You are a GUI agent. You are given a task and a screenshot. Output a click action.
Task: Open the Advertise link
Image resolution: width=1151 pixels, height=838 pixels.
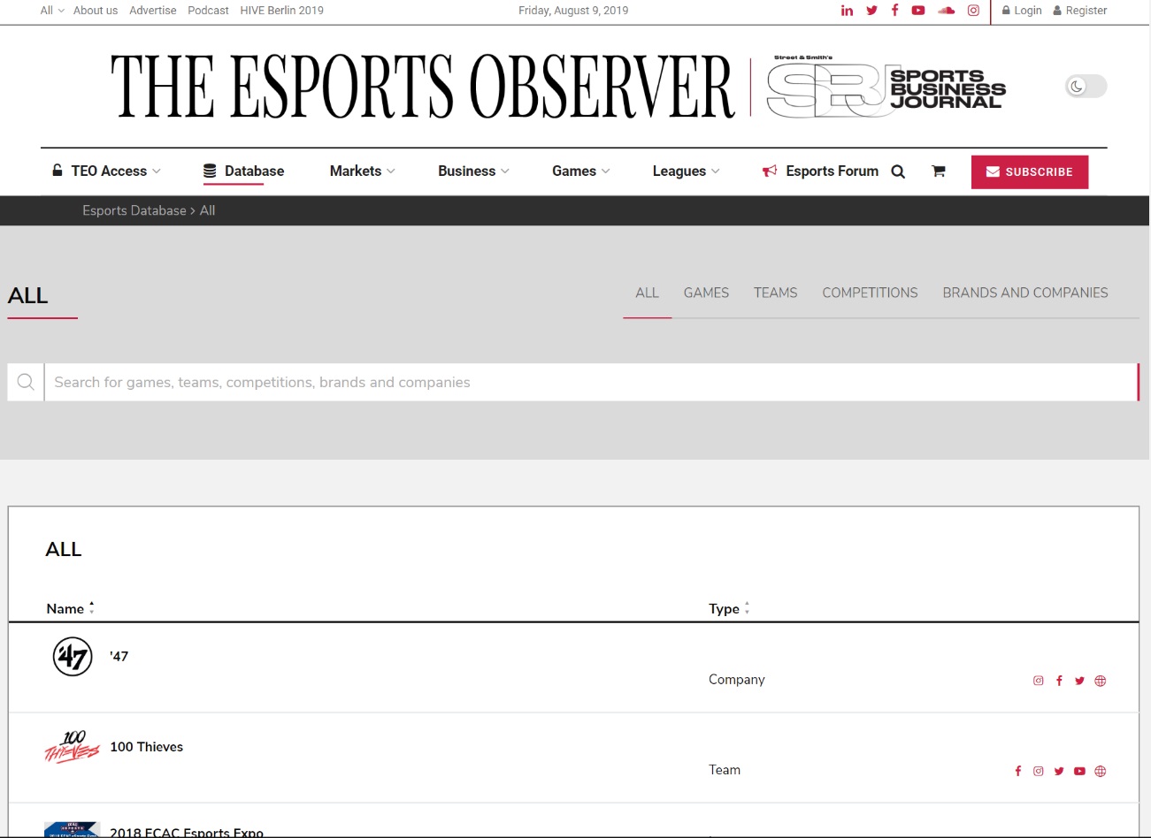click(x=153, y=11)
